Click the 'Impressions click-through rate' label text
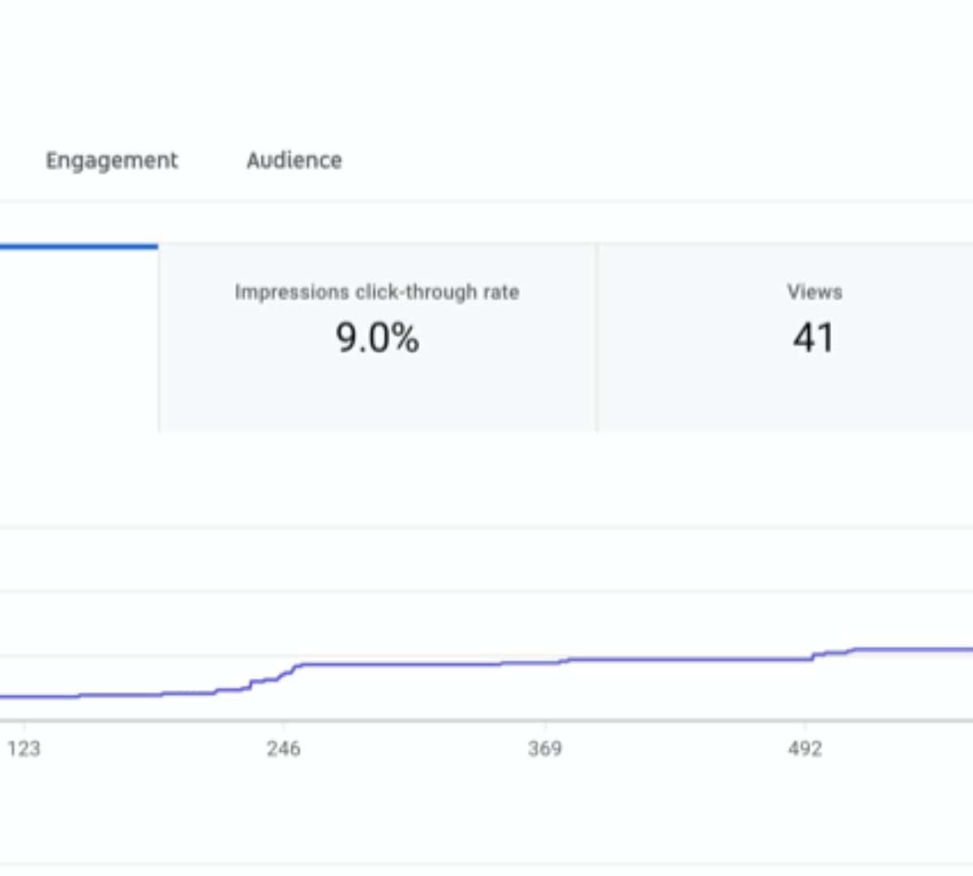 click(x=377, y=292)
